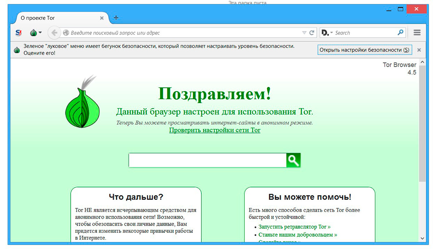The image size is (433, 249).
Task: Expand the Torbutton dropdown arrow
Action: [40, 32]
